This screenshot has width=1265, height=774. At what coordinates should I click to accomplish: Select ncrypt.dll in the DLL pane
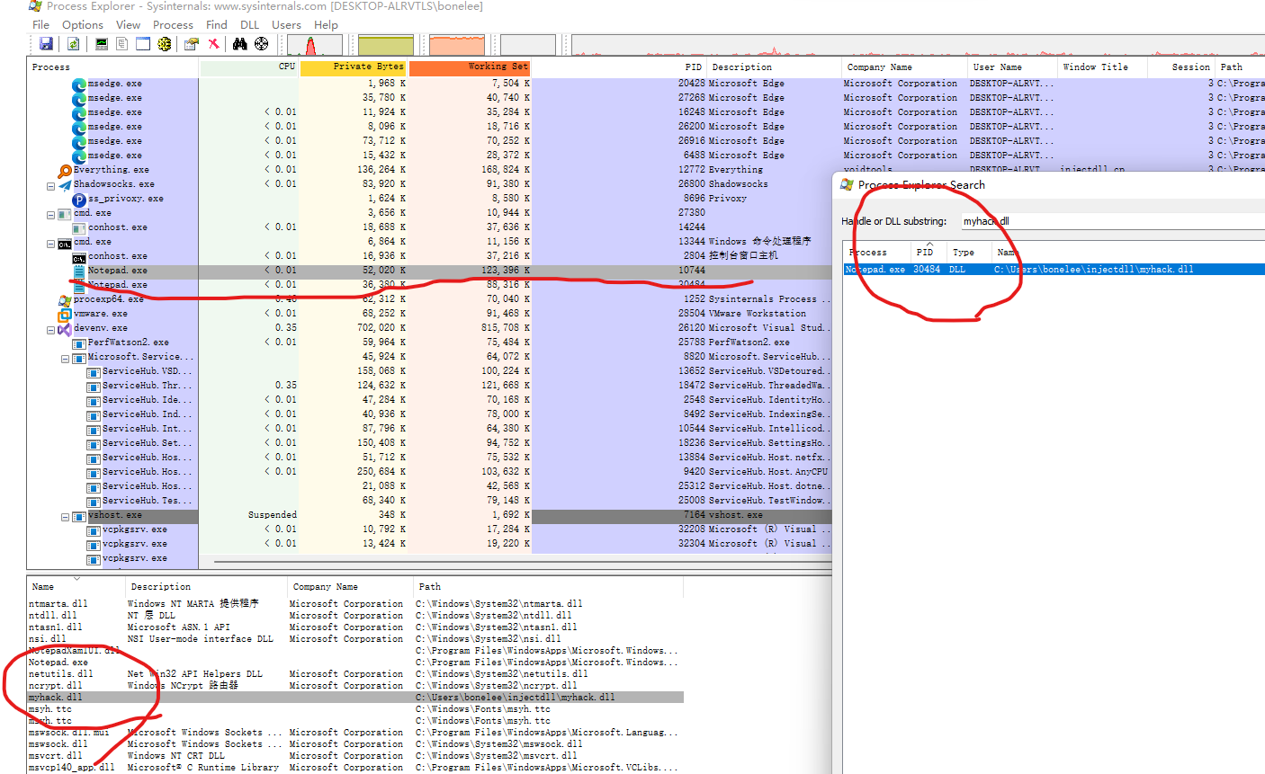[x=355, y=686]
